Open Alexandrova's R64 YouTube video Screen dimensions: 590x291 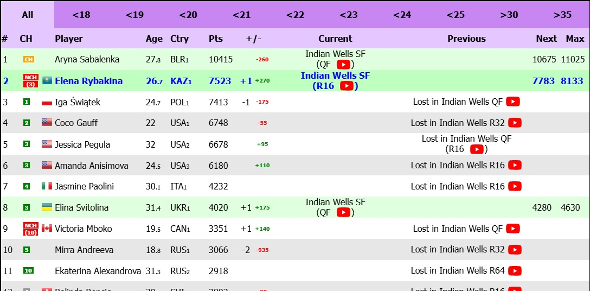(x=515, y=270)
